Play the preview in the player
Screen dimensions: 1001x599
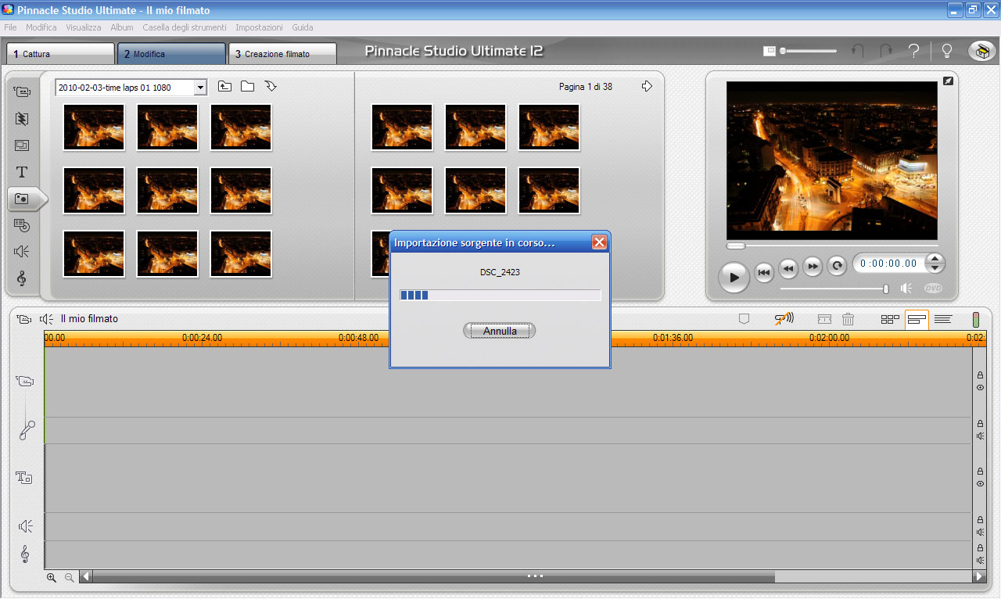click(734, 277)
